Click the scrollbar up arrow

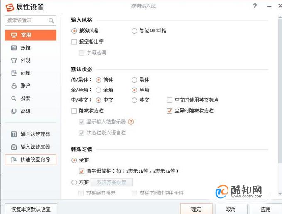(280, 17)
